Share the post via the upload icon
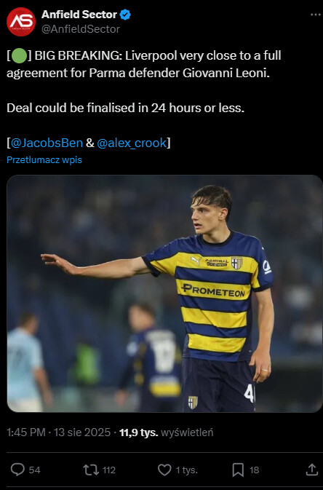323x490 pixels. tap(311, 470)
